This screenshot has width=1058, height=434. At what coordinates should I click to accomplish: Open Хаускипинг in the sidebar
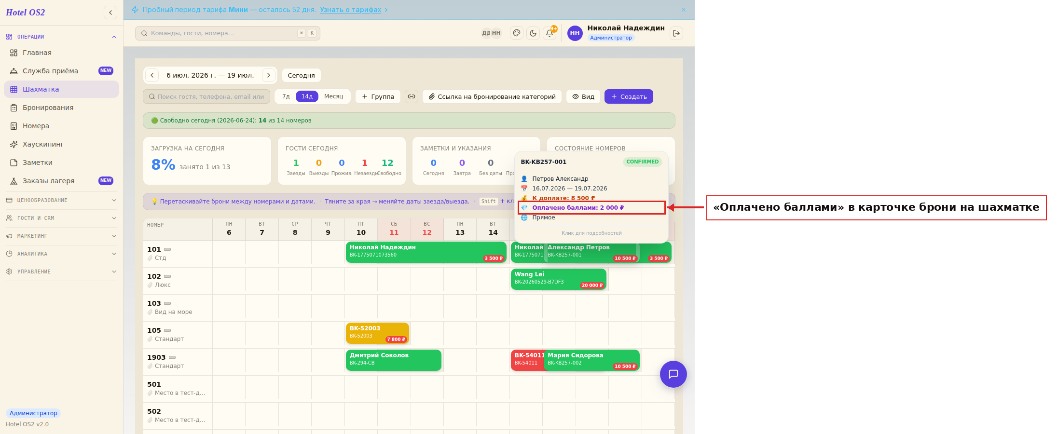61,144
